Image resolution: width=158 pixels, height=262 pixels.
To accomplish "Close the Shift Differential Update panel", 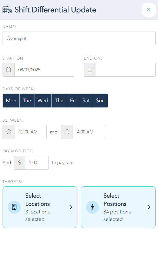I will click(149, 10).
